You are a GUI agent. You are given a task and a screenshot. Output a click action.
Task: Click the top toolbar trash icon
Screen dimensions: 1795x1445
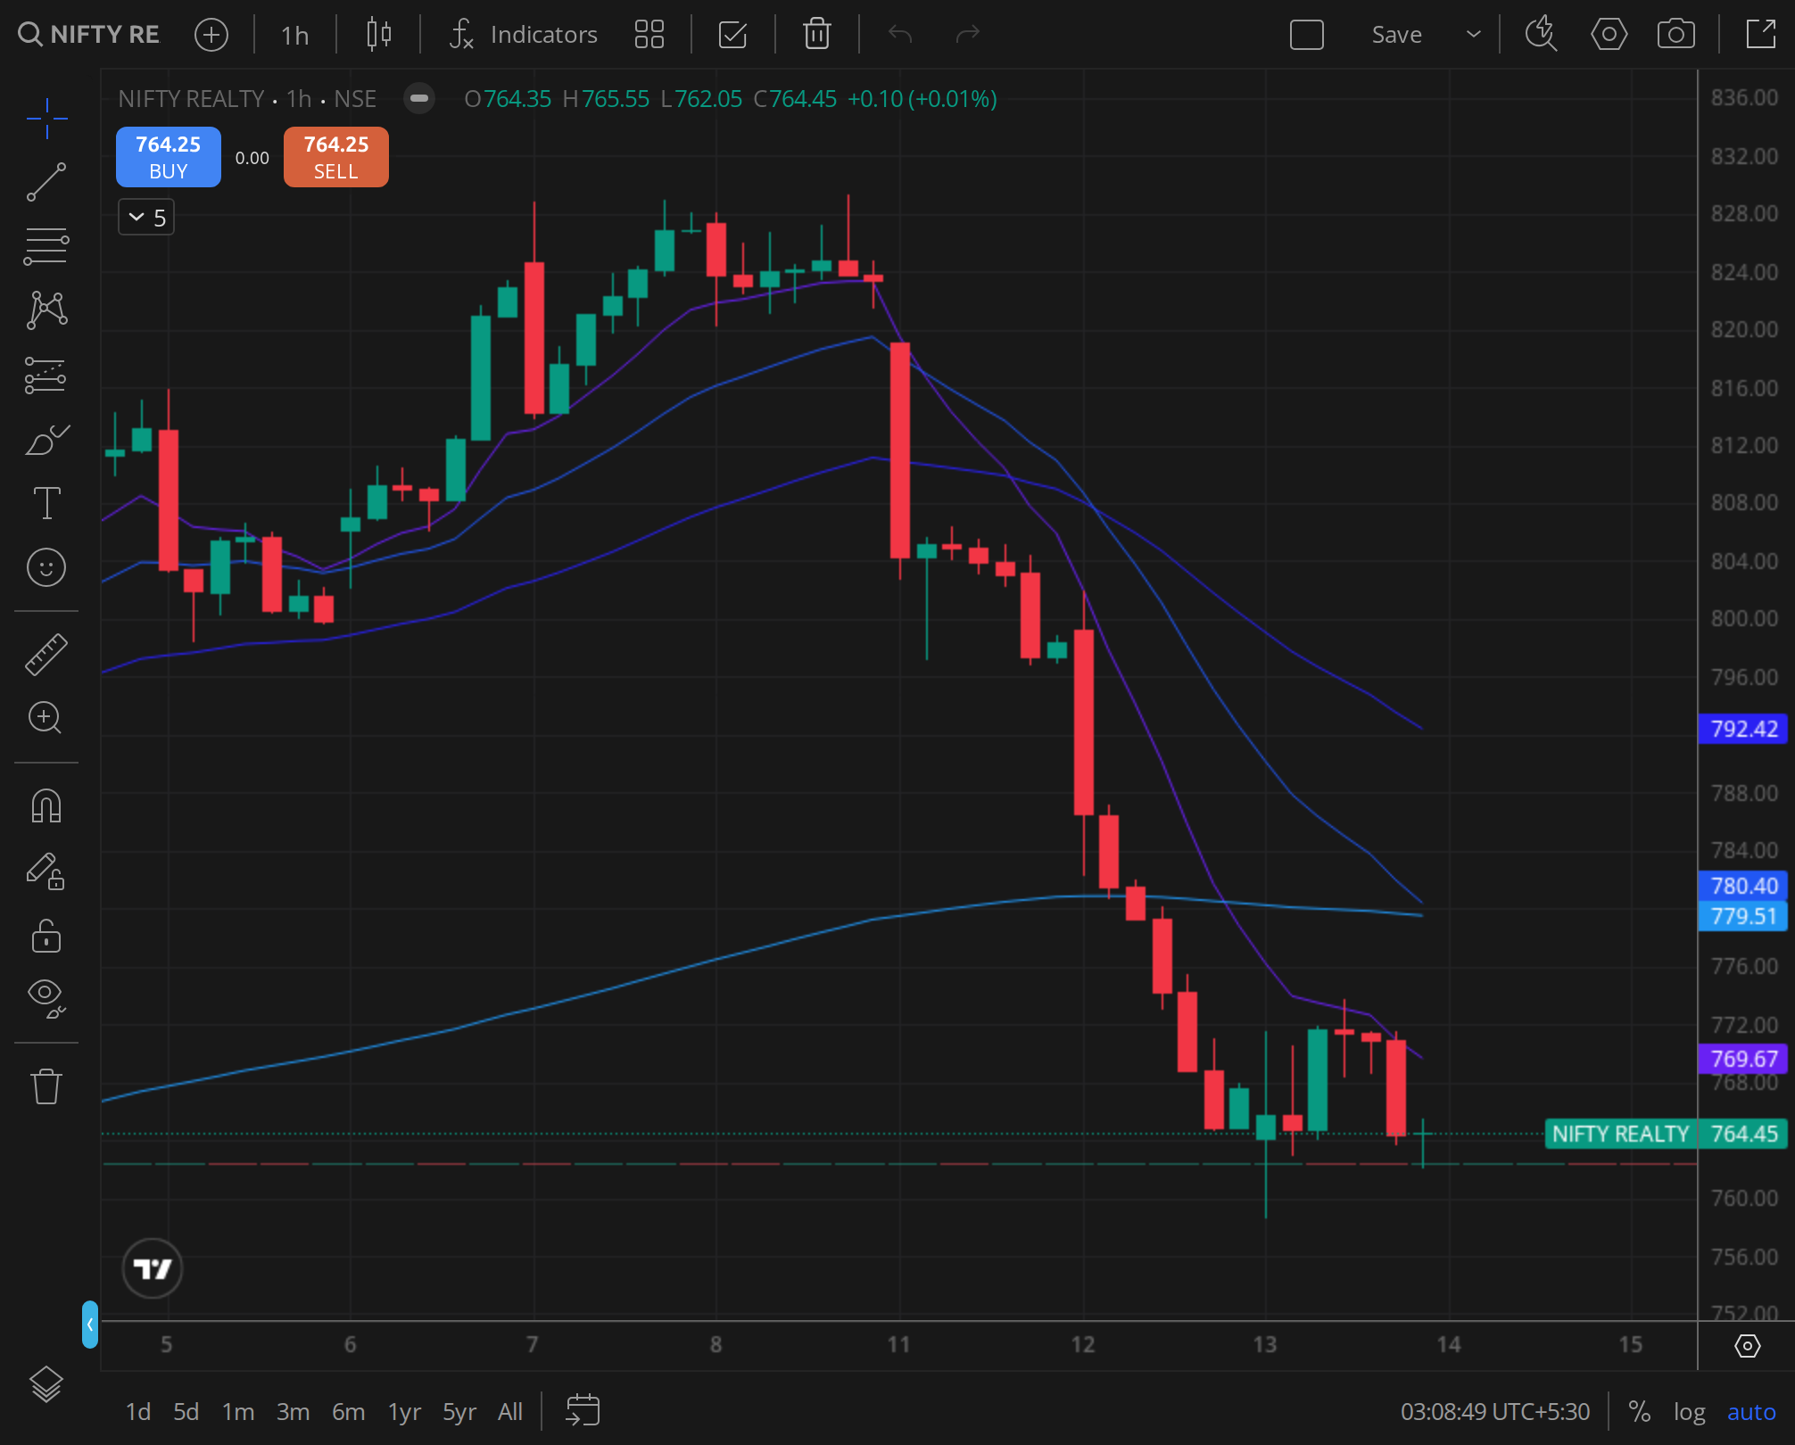(x=817, y=34)
